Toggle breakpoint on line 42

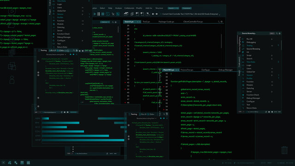(125, 83)
